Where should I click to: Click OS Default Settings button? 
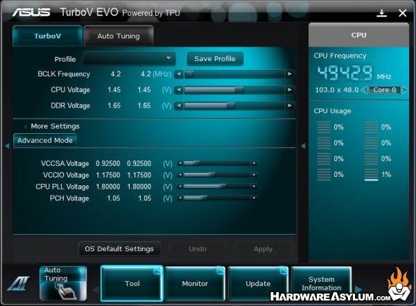click(x=119, y=249)
